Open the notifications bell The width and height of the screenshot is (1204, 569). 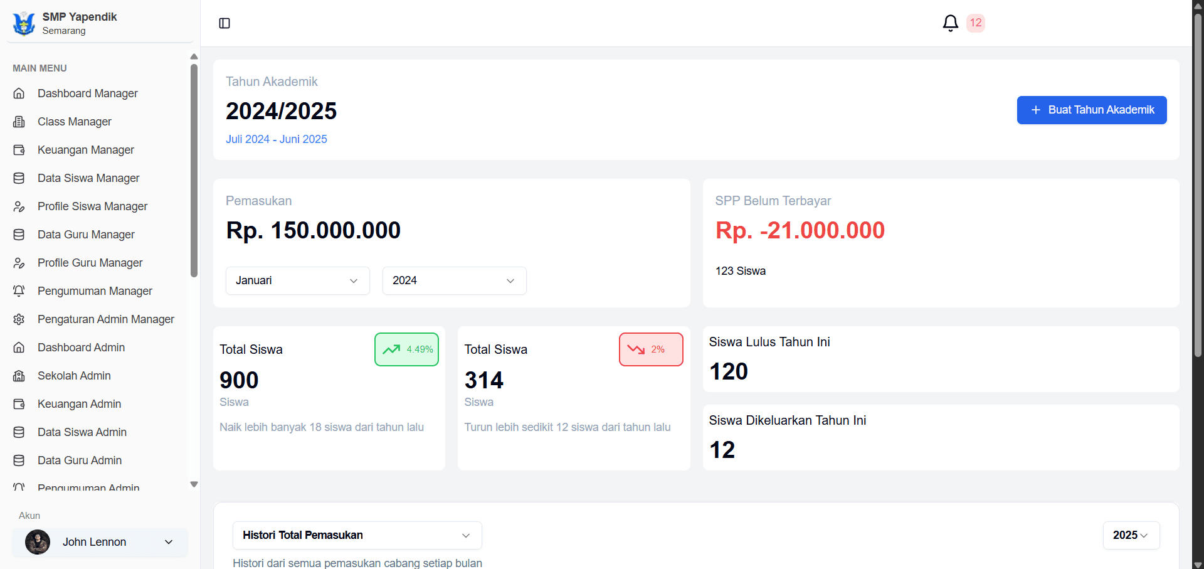[x=950, y=23]
